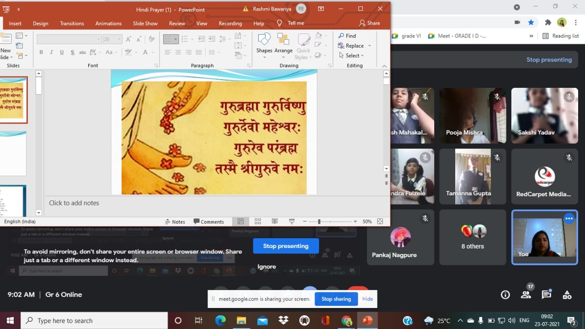Click Align Right icon in Paragraph group
585x329 pixels.
188,52
